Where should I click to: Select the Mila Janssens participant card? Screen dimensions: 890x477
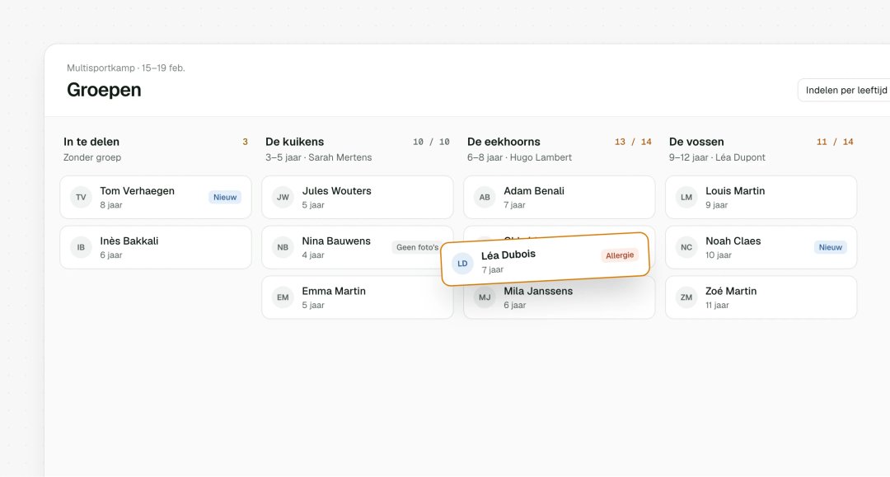tap(559, 301)
